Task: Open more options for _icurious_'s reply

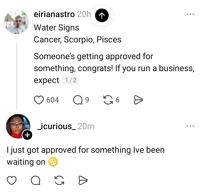Action: pyautogui.click(x=190, y=126)
